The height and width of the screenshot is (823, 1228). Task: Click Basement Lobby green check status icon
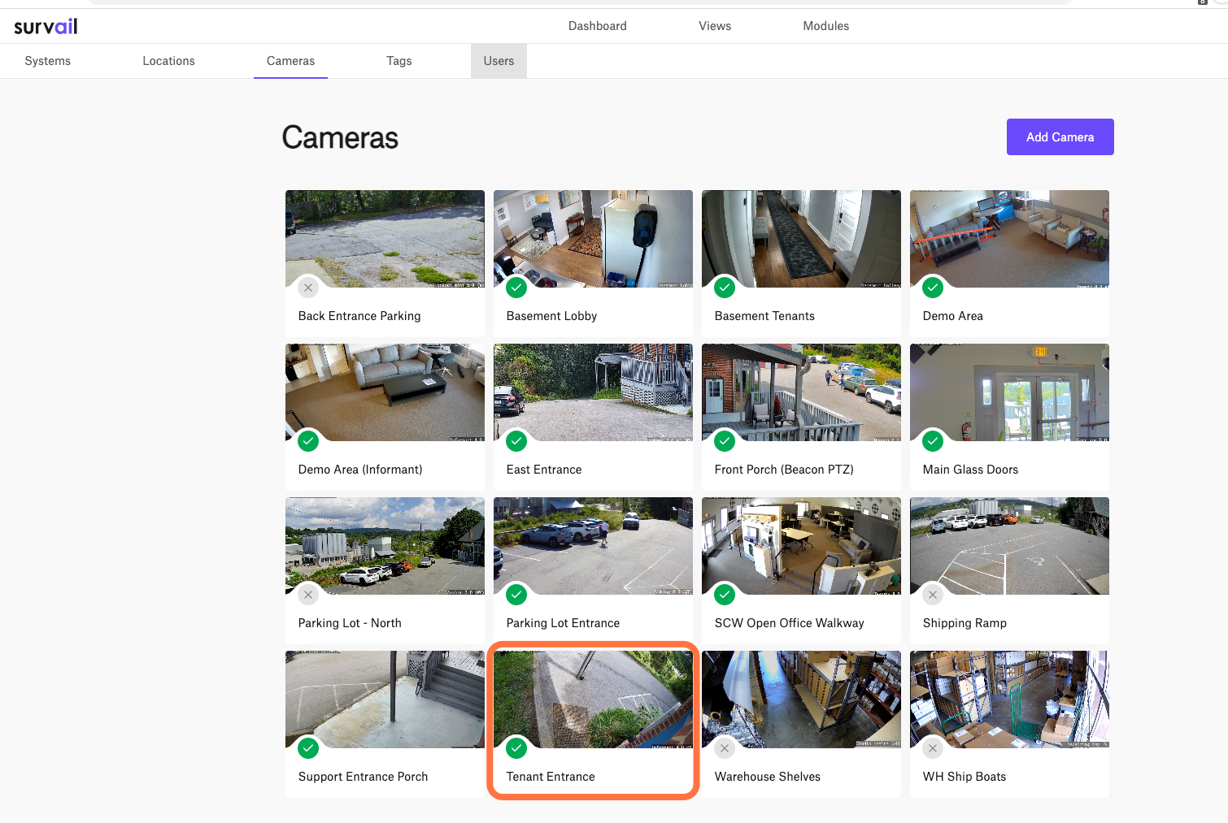pos(516,288)
